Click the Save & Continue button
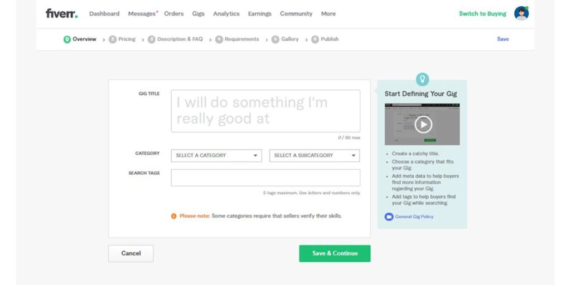The width and height of the screenshot is (571, 285). [x=335, y=253]
